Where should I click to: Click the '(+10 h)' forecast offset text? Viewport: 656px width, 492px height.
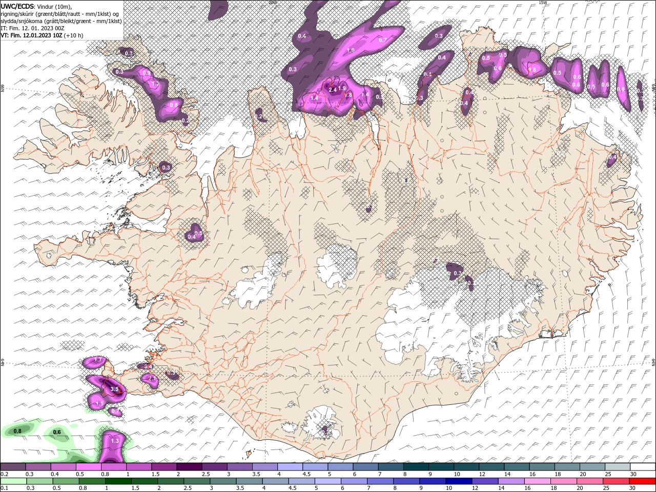(x=74, y=35)
